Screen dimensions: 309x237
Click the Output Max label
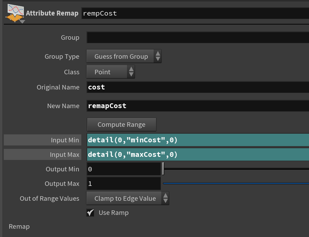62,184
